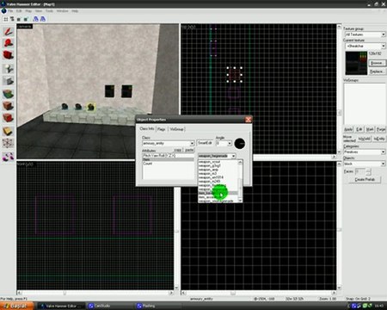Open the Window menu
Viewport: 387px width, 310px height.
point(62,11)
